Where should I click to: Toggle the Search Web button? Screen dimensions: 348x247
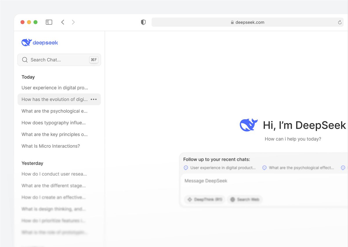[245, 200]
